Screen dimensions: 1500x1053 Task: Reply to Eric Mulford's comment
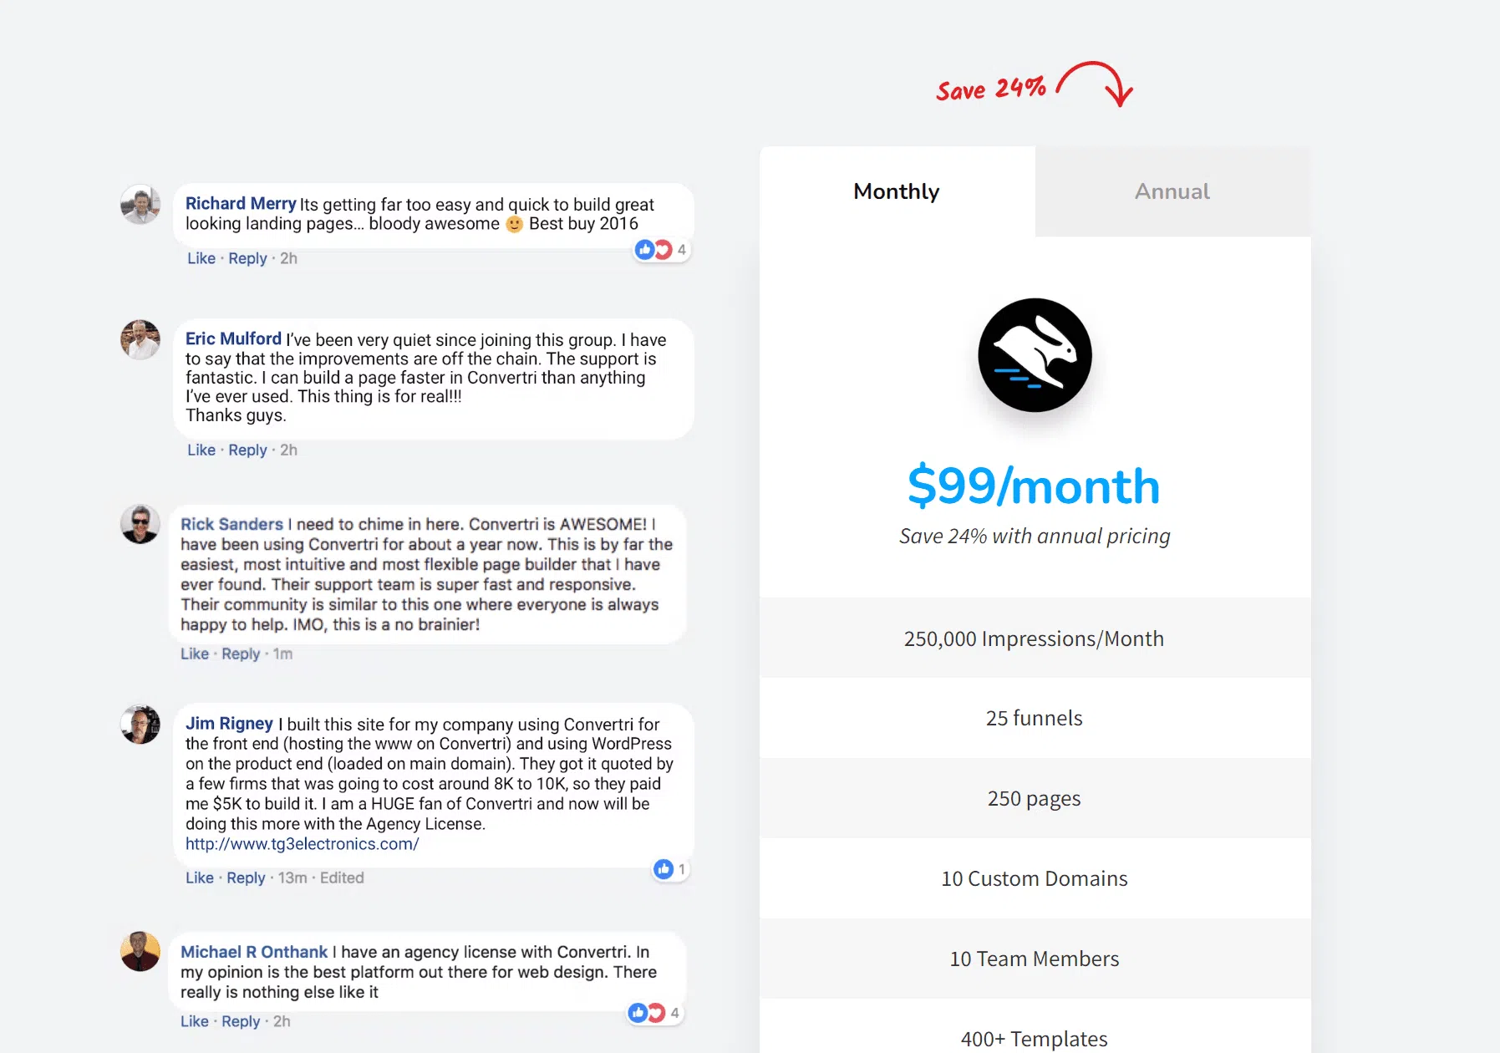click(x=247, y=450)
